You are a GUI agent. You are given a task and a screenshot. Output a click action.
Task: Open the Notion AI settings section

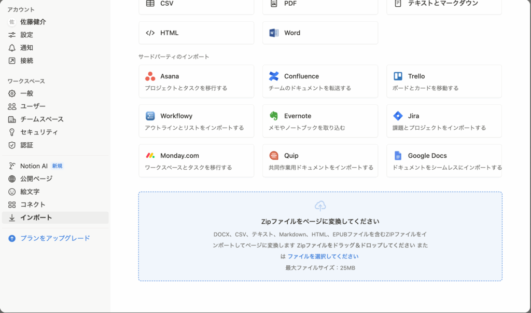[x=34, y=166]
